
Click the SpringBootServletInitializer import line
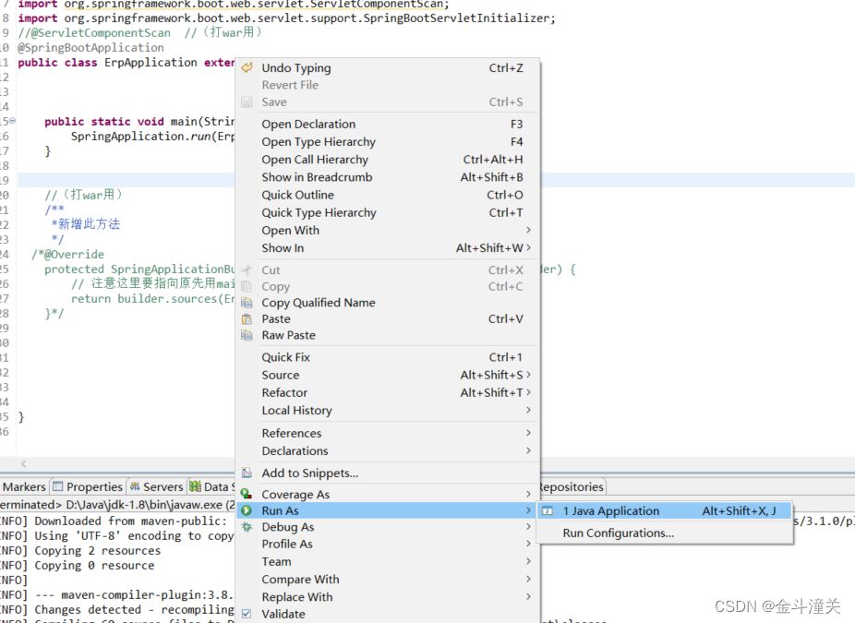[287, 18]
